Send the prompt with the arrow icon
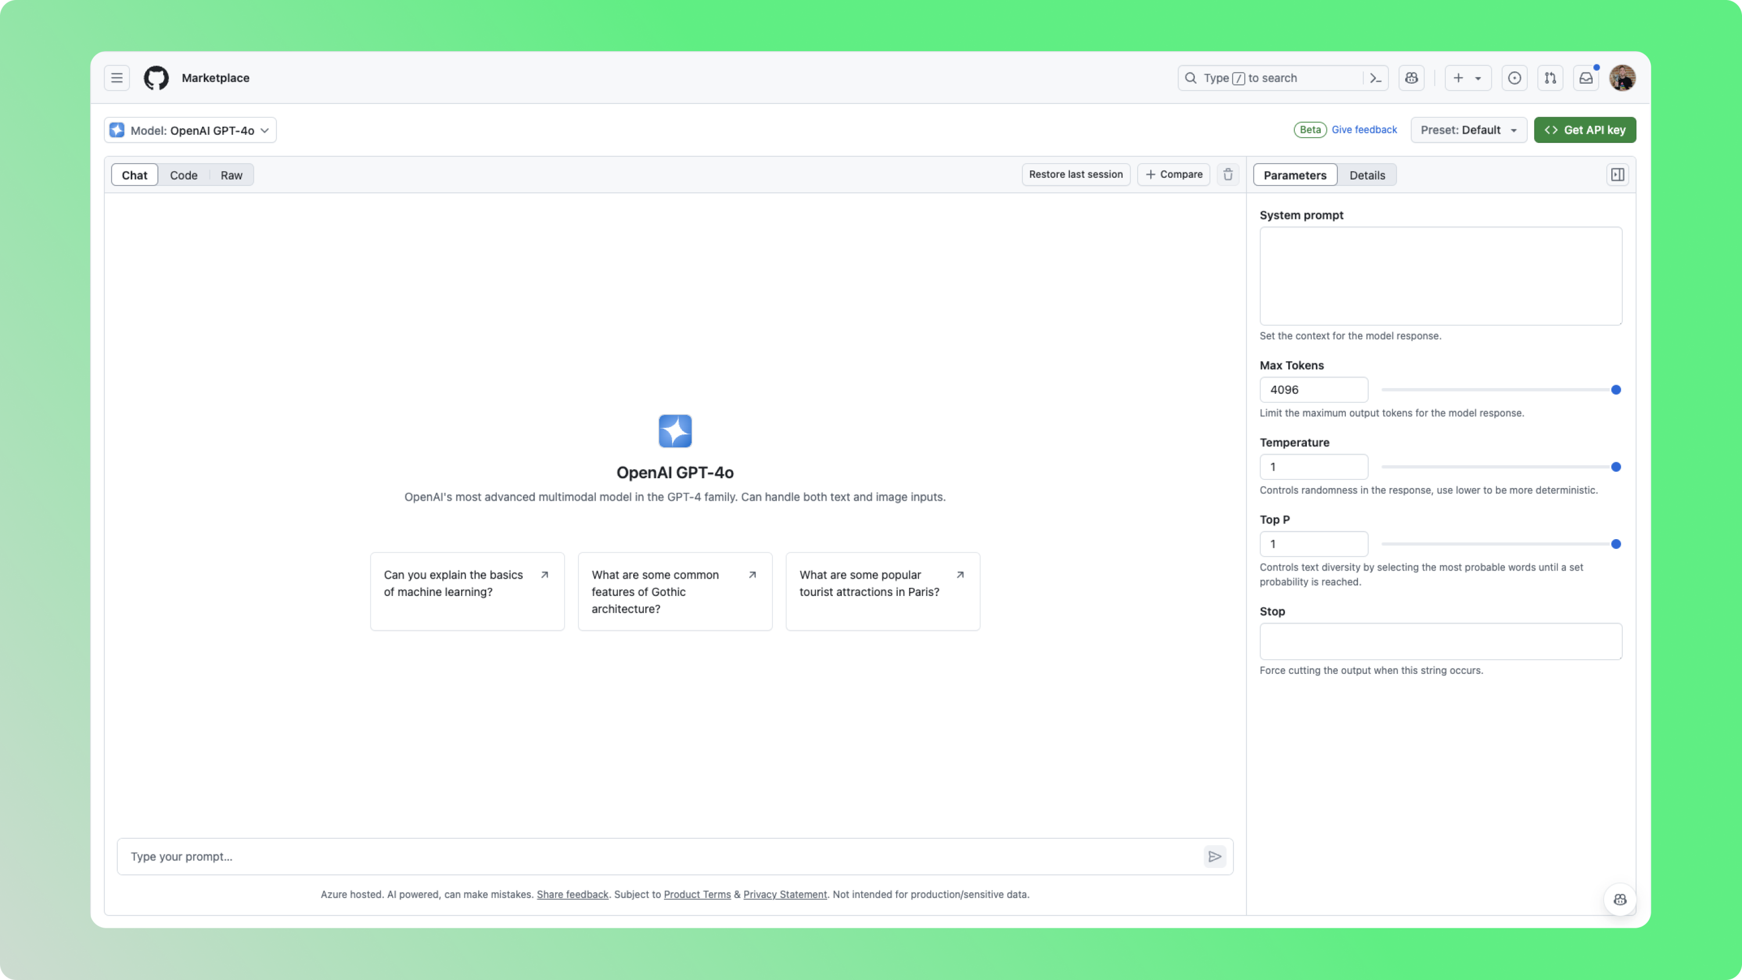Image resolution: width=1742 pixels, height=980 pixels. pyautogui.click(x=1215, y=856)
